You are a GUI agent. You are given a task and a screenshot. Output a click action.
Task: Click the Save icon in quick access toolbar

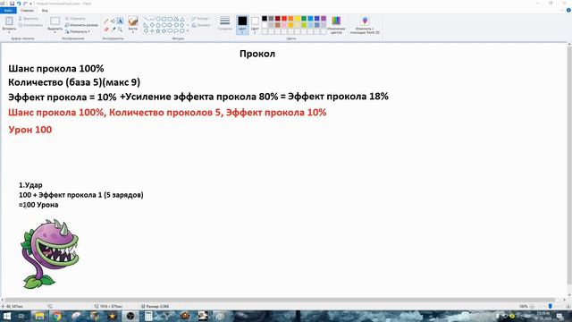tap(12, 4)
